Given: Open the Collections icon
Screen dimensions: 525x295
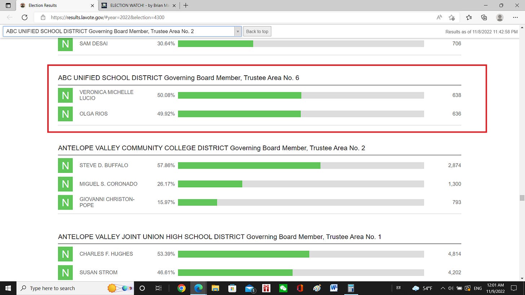Looking at the screenshot, I should click(484, 17).
